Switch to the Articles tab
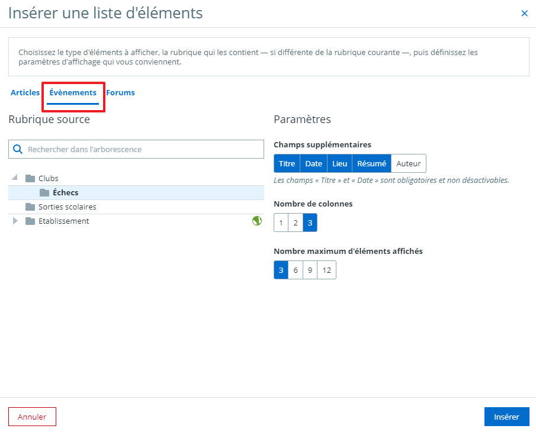536x435 pixels. tap(25, 92)
